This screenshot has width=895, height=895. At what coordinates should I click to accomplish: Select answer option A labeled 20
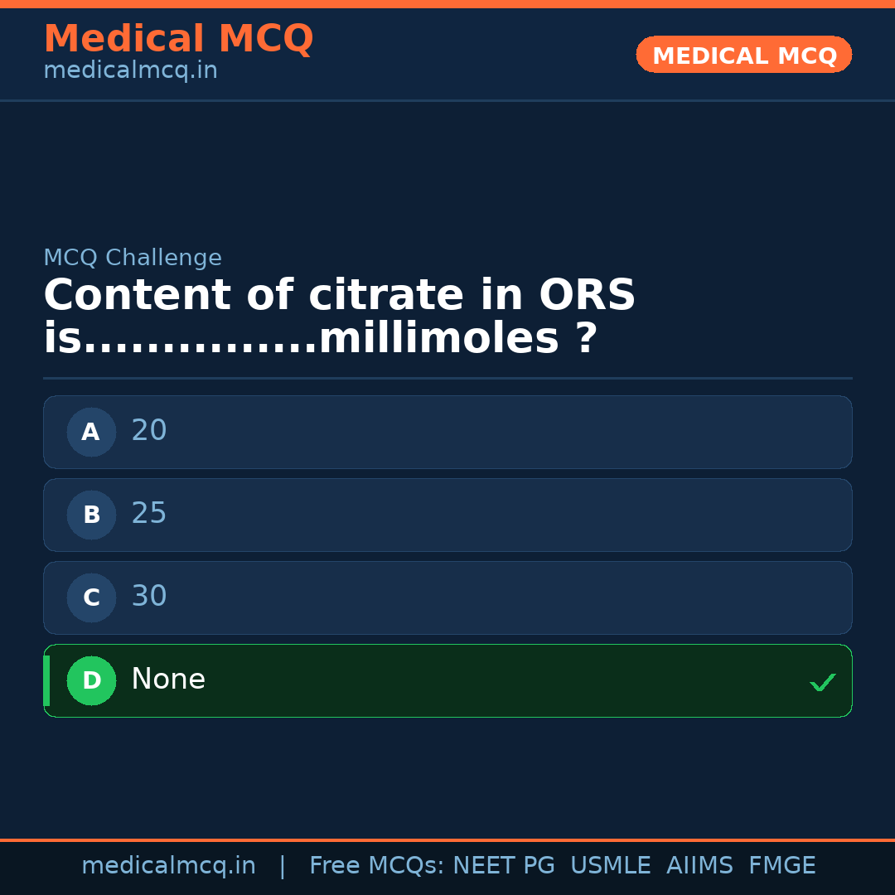[x=447, y=432]
